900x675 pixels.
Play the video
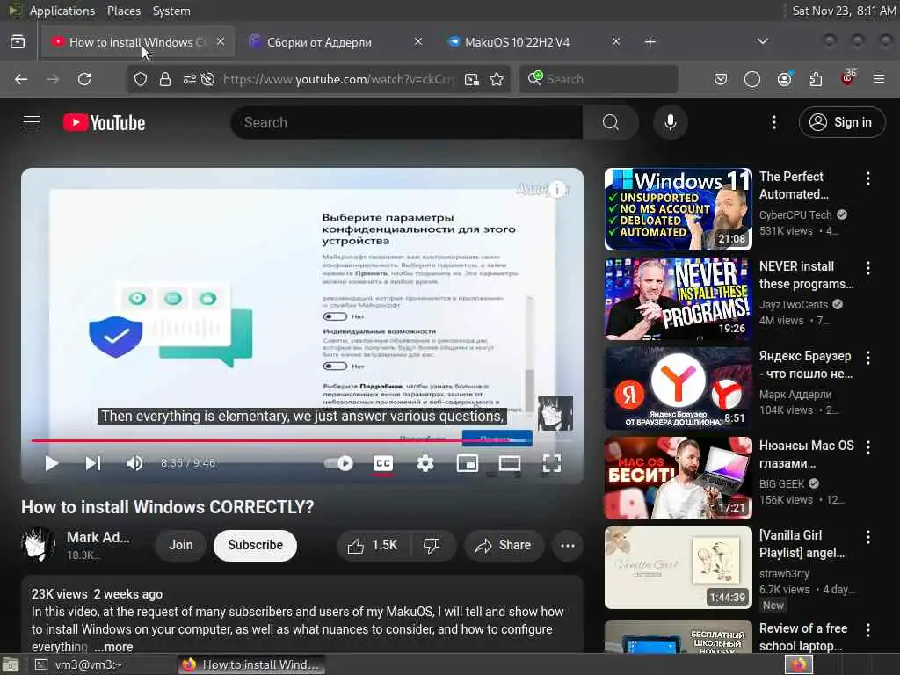click(52, 463)
